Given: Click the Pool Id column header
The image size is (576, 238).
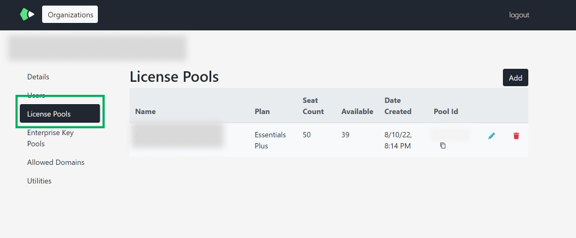Looking at the screenshot, I should (x=446, y=112).
